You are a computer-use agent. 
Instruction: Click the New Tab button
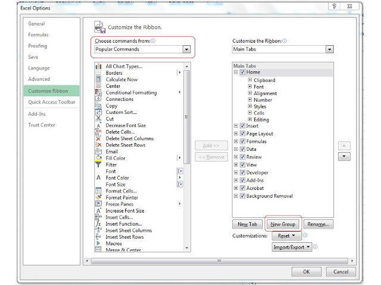[x=248, y=224]
